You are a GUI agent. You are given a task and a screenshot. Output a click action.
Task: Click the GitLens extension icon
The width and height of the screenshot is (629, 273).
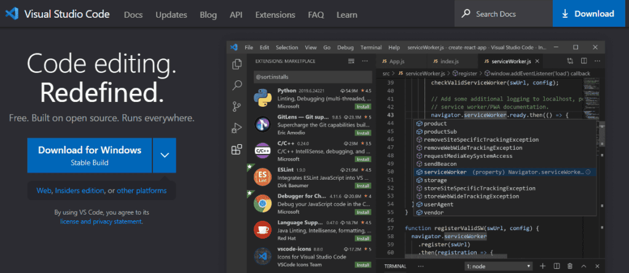coord(263,125)
